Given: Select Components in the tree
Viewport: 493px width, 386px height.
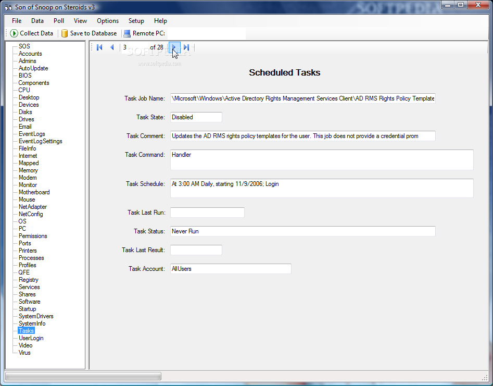Looking at the screenshot, I should pos(34,83).
